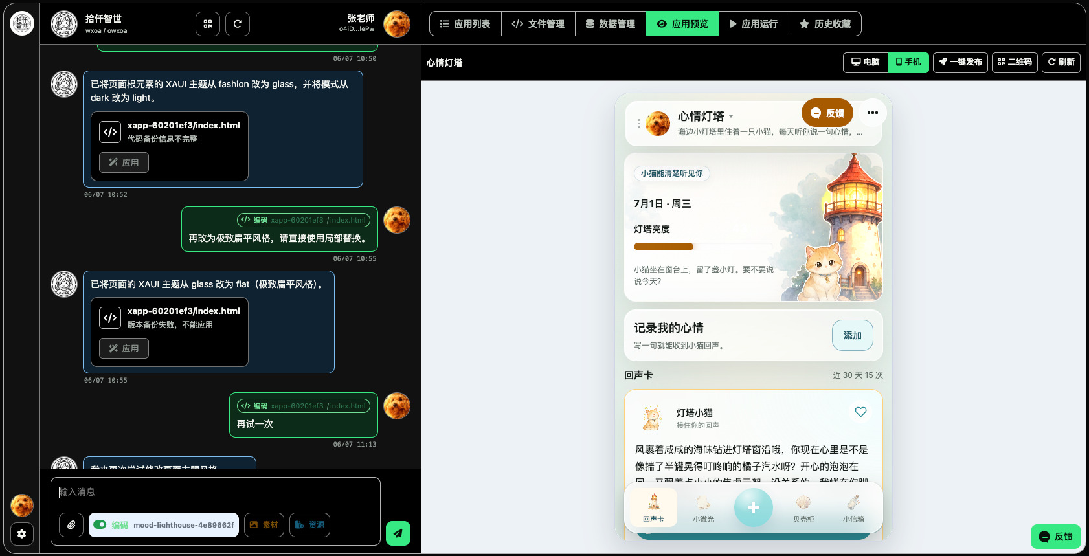Image resolution: width=1089 pixels, height=556 pixels.
Task: Click the green 反馈 button at bottom right
Action: (1056, 537)
